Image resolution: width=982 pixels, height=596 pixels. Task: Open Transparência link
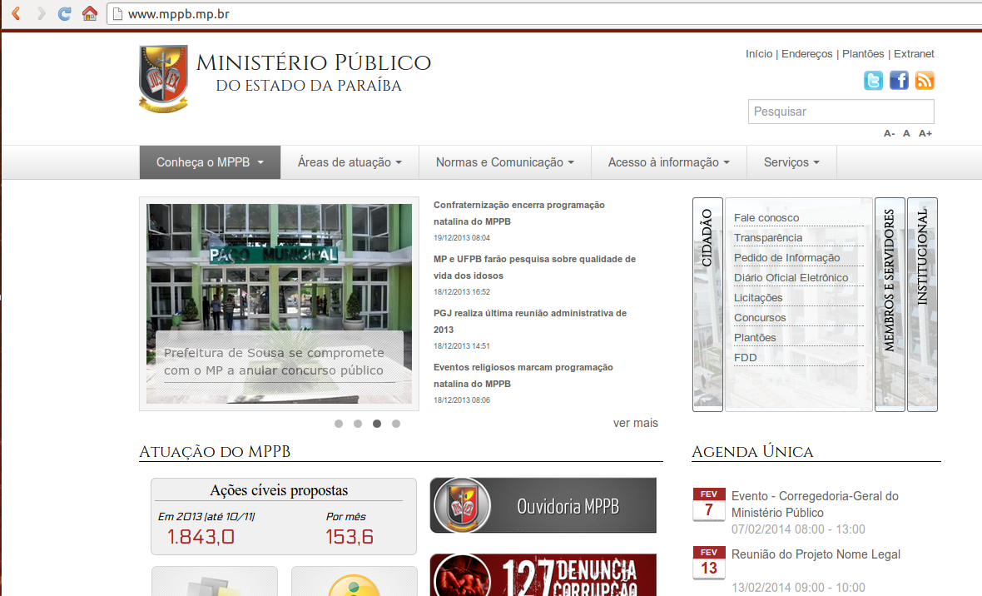pyautogui.click(x=768, y=237)
